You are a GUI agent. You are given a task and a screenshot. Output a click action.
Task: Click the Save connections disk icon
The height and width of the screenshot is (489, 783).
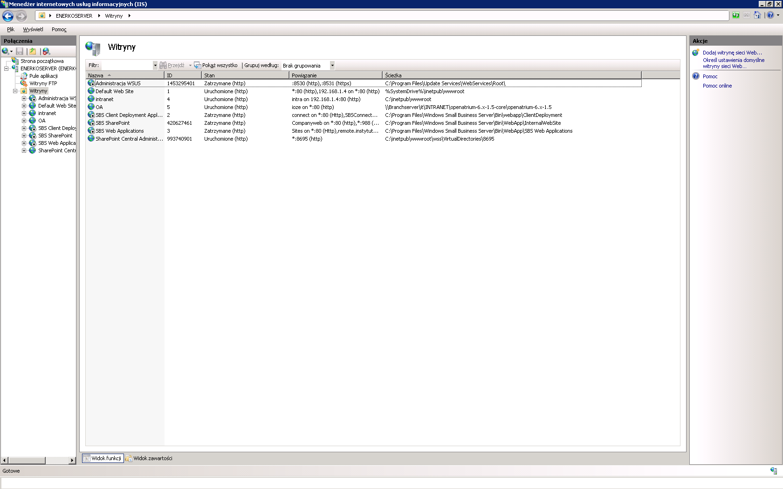pos(20,51)
